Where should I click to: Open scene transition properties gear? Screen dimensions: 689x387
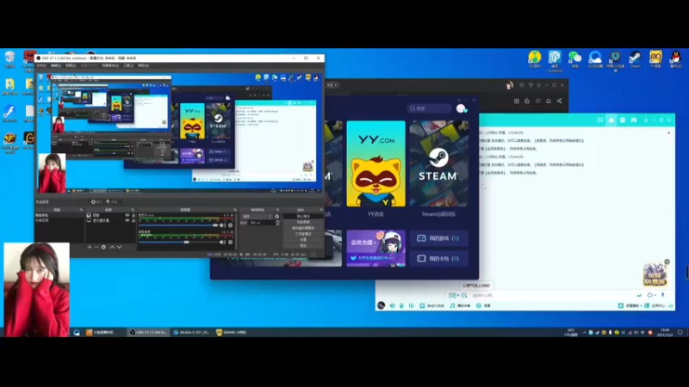pyautogui.click(x=276, y=217)
